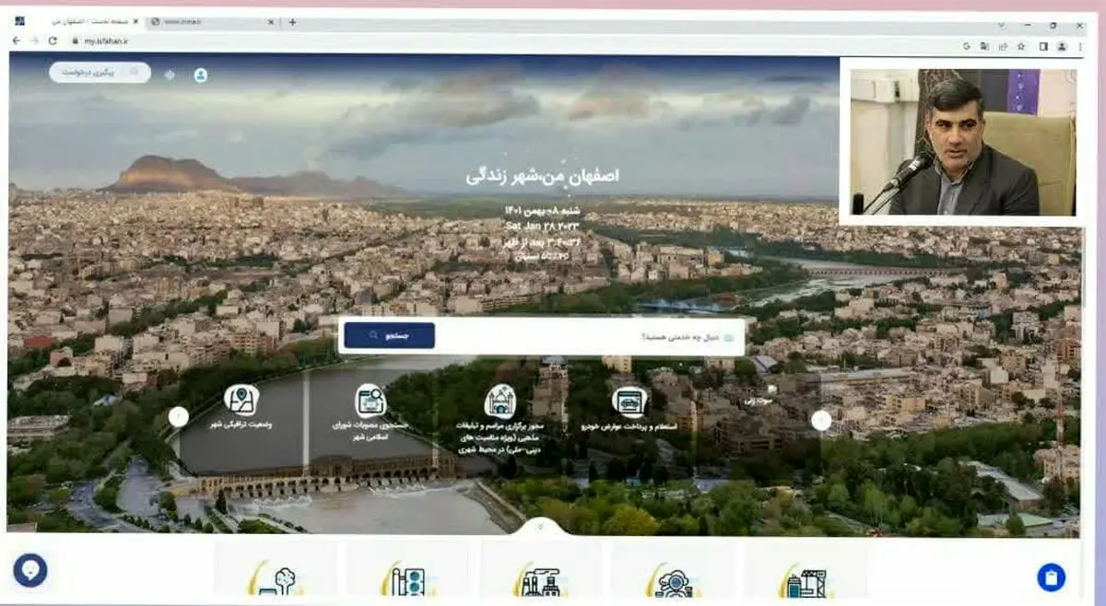Open vehicle tax inquiry and payment icon
The image size is (1106, 606).
click(629, 402)
